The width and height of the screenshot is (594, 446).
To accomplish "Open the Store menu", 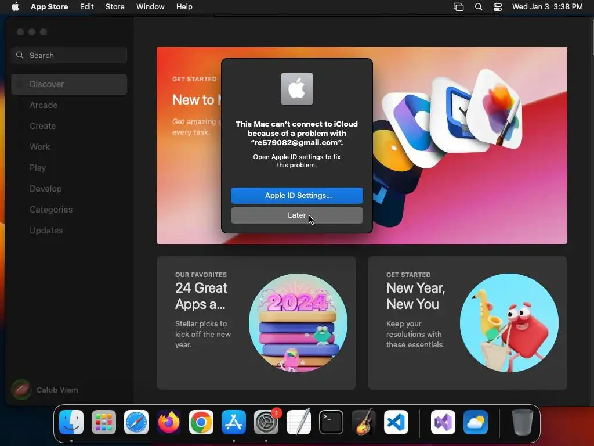I will pos(115,7).
